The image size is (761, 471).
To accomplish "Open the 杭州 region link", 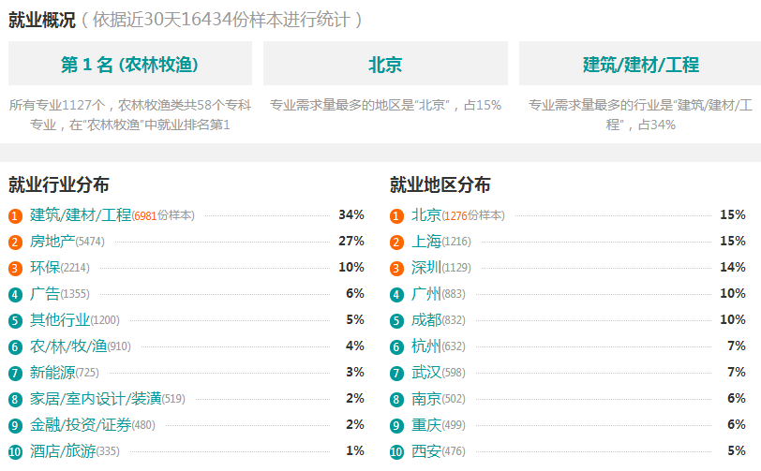I will tap(426, 346).
